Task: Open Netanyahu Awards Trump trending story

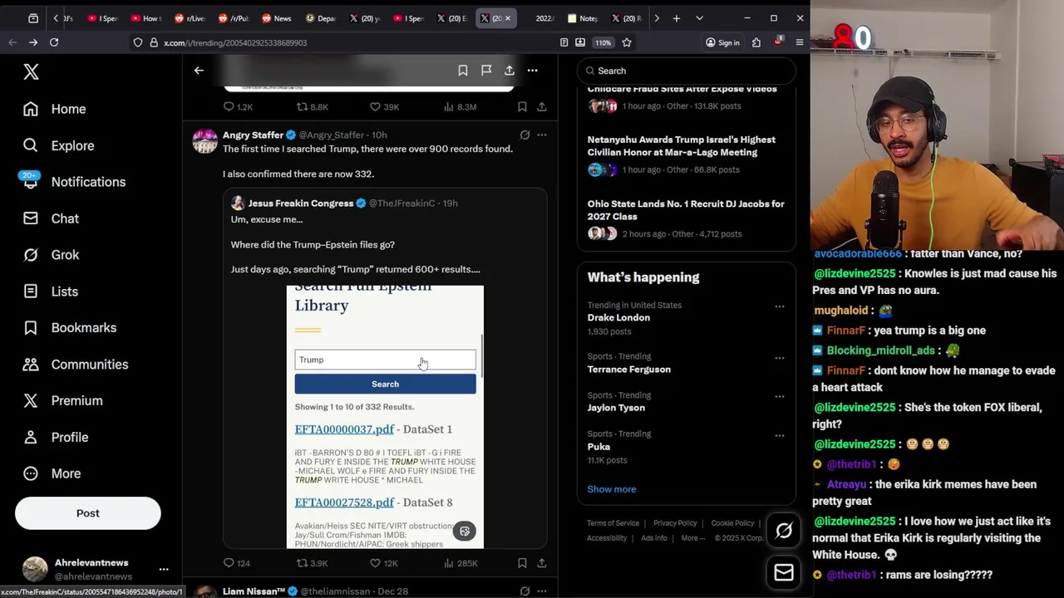Action: tap(682, 146)
